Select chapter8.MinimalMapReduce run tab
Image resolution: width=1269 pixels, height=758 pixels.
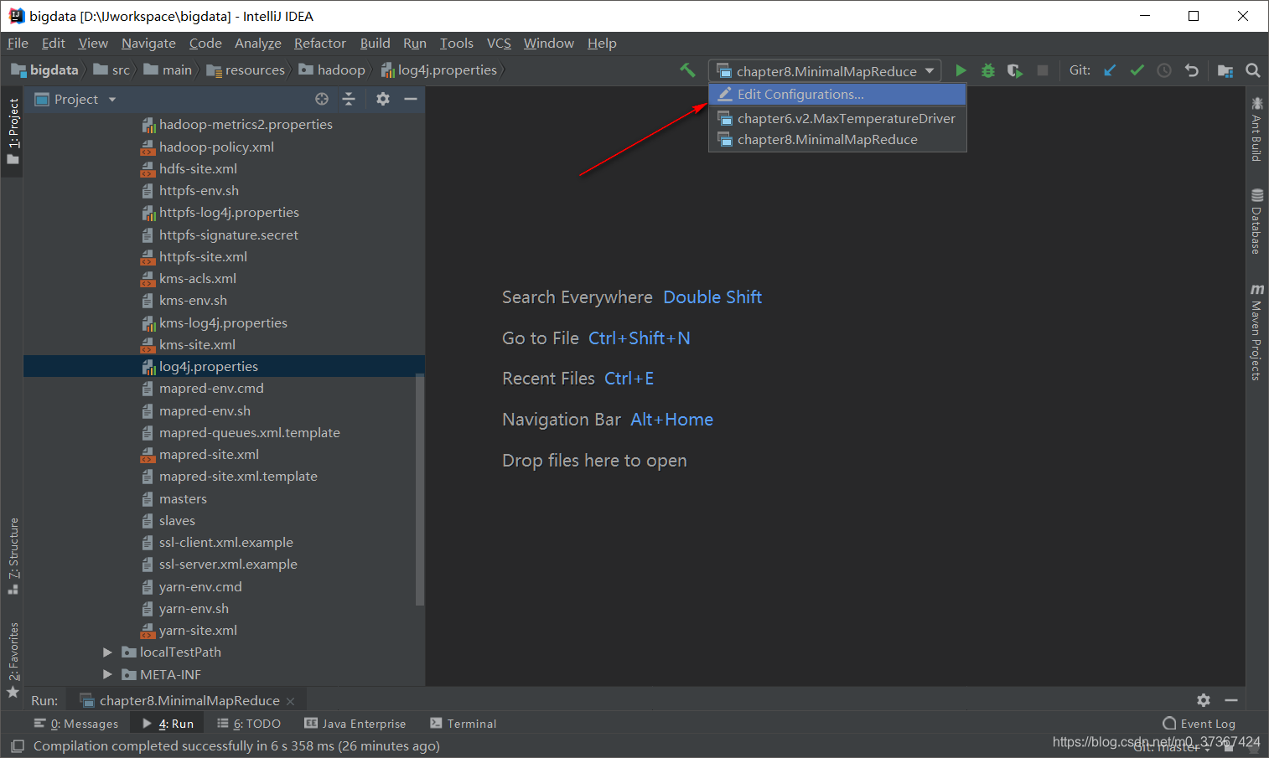tap(189, 700)
